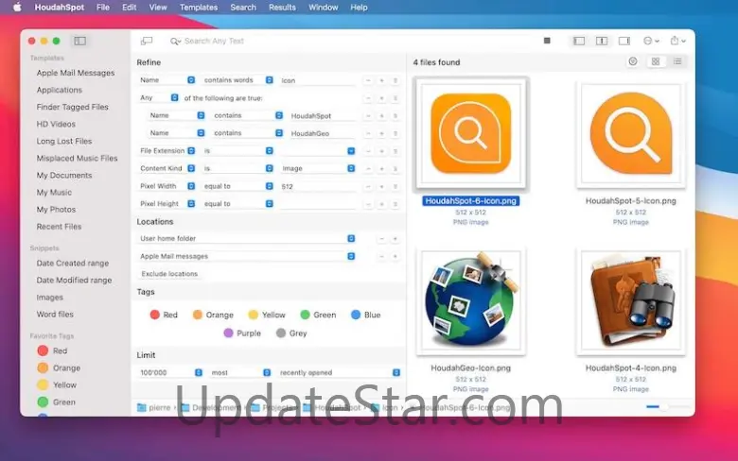This screenshot has width=738, height=461.
Task: Show the right details pane icon
Action: (624, 41)
